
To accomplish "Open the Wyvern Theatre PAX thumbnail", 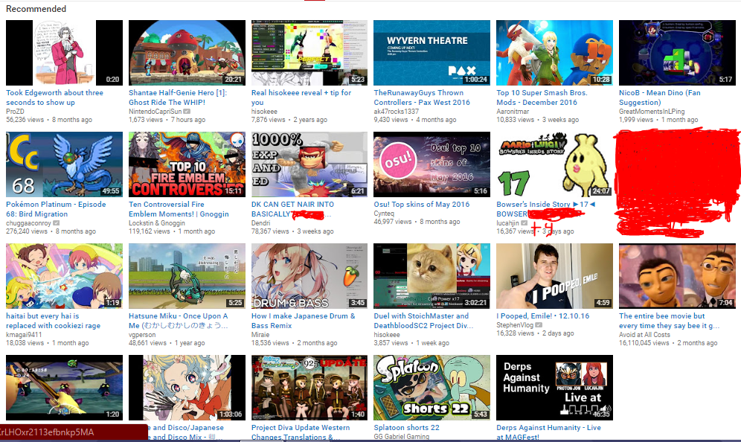I will [432, 53].
